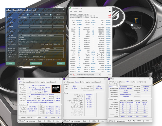
Task: Click Save button in AIDA64 benchmark
Action: [10, 63]
